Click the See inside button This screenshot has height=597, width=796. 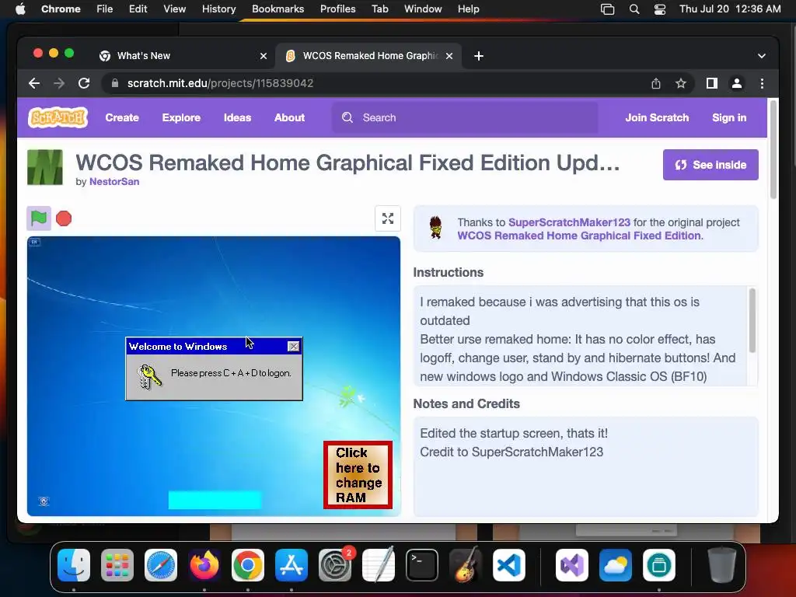[710, 165]
